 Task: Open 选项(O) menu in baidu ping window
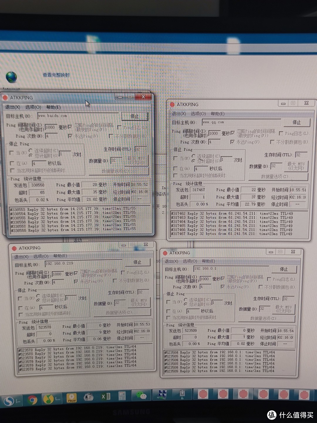point(33,107)
